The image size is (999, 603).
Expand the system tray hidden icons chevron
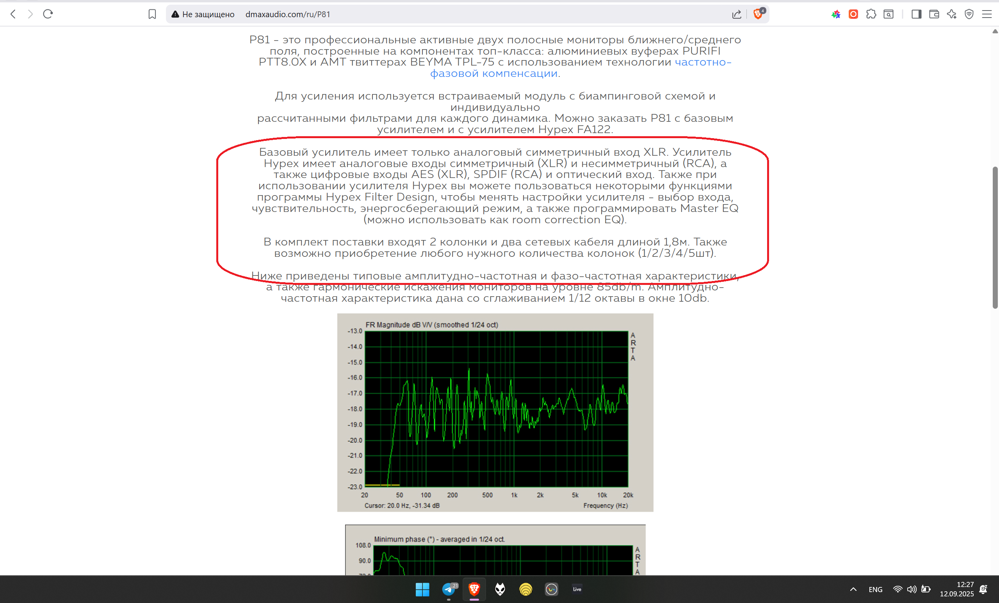tap(853, 589)
